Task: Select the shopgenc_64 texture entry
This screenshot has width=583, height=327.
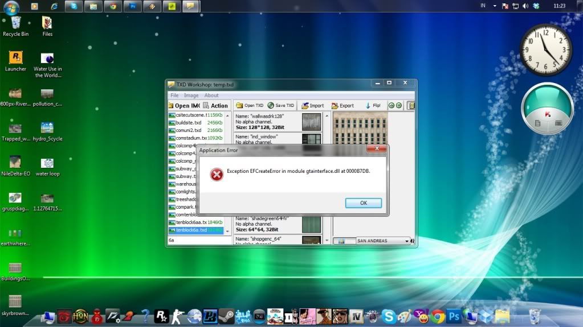Action: click(278, 240)
